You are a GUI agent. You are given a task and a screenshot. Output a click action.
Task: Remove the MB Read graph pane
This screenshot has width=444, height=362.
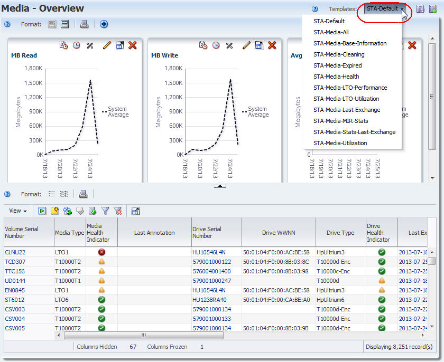point(133,45)
